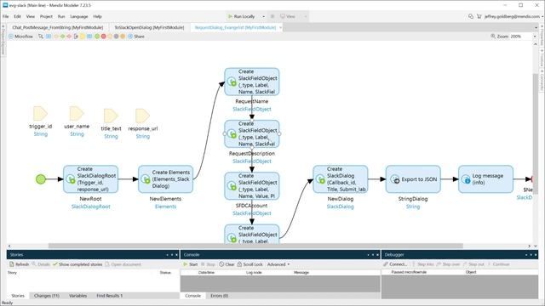Select the trigger_id parameter icon

40,114
